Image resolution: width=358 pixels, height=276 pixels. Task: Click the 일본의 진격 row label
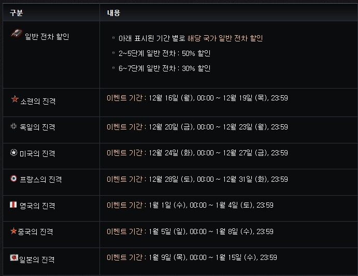[x=37, y=259]
